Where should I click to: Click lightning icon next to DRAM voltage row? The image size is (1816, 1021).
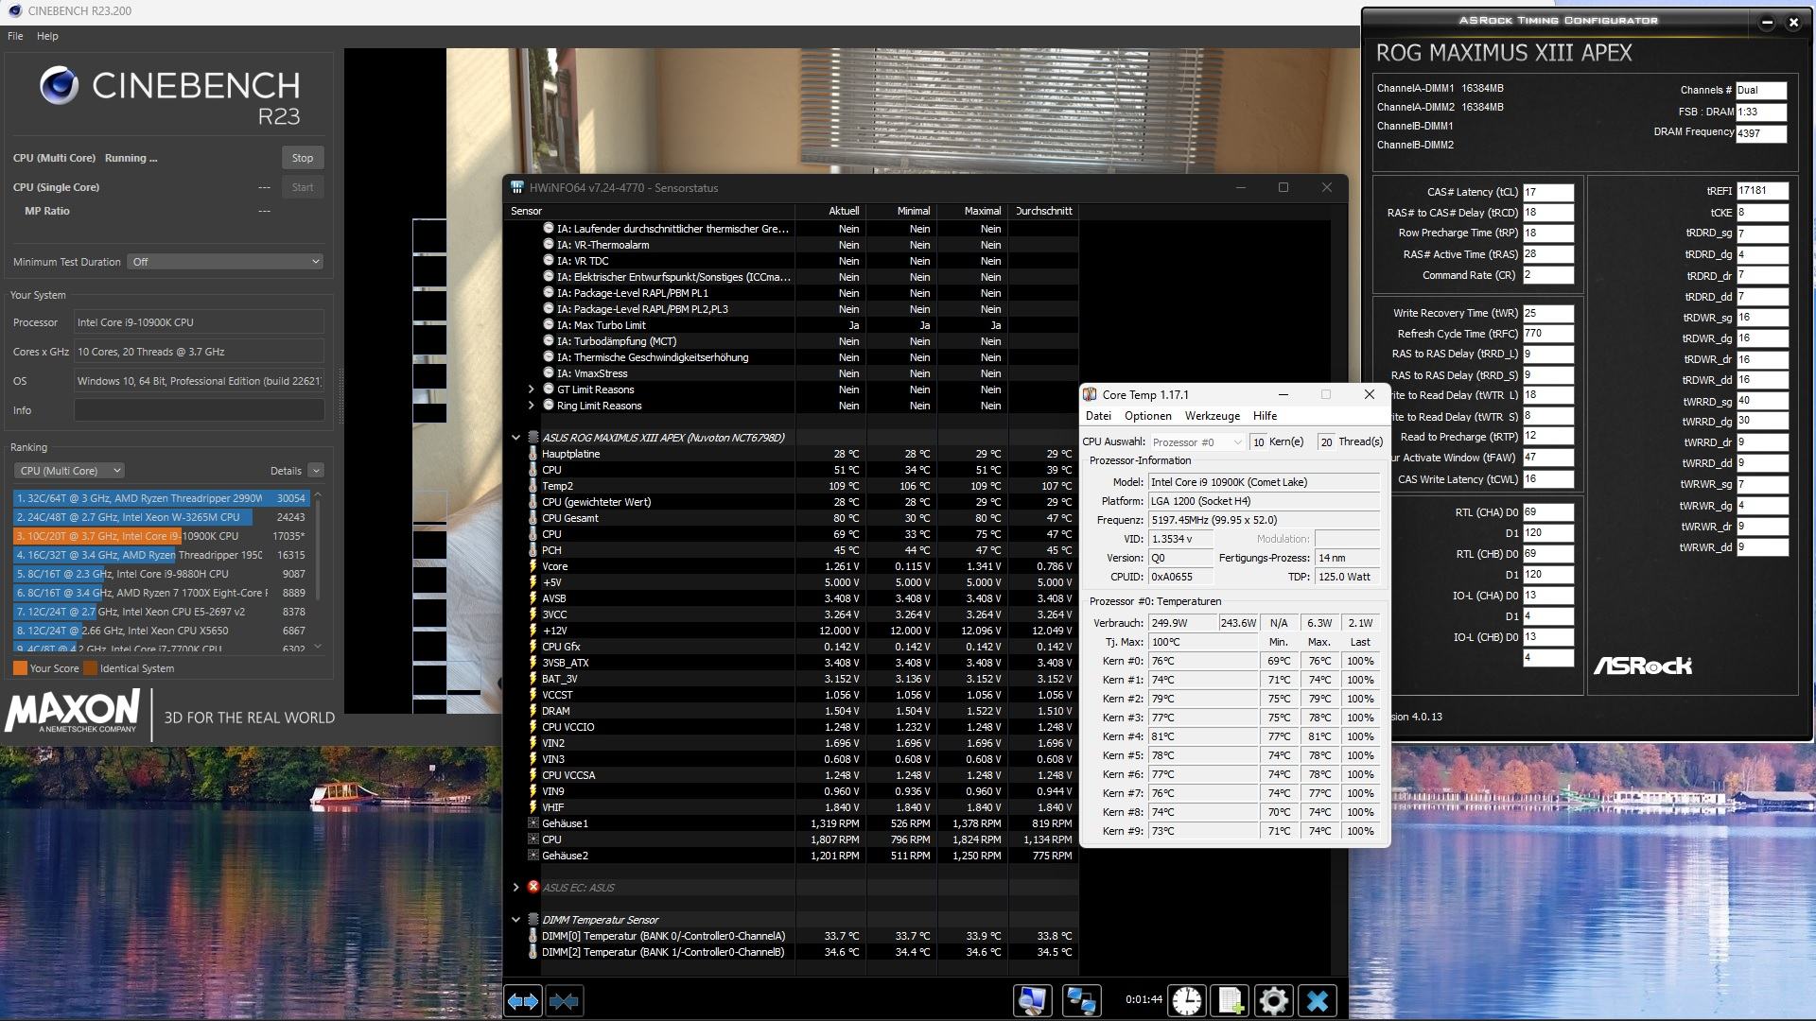[x=533, y=711]
